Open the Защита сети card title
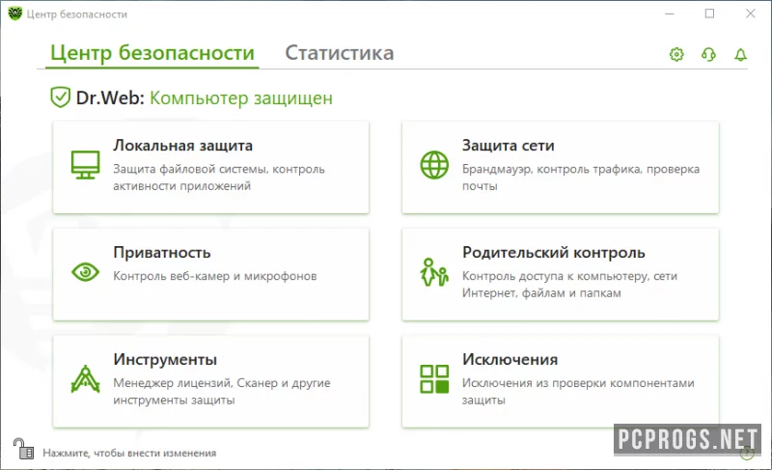The height and width of the screenshot is (470, 772). tap(509, 145)
